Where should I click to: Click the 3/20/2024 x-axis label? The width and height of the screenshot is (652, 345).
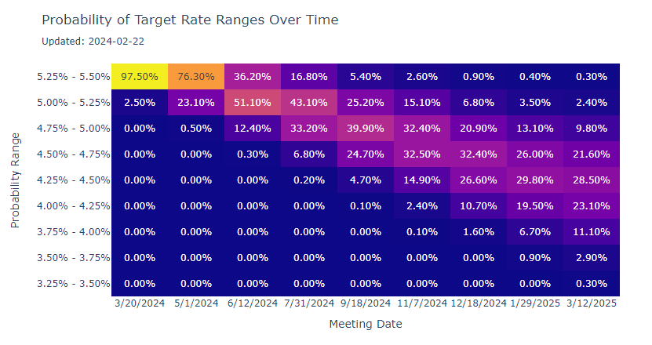point(140,303)
